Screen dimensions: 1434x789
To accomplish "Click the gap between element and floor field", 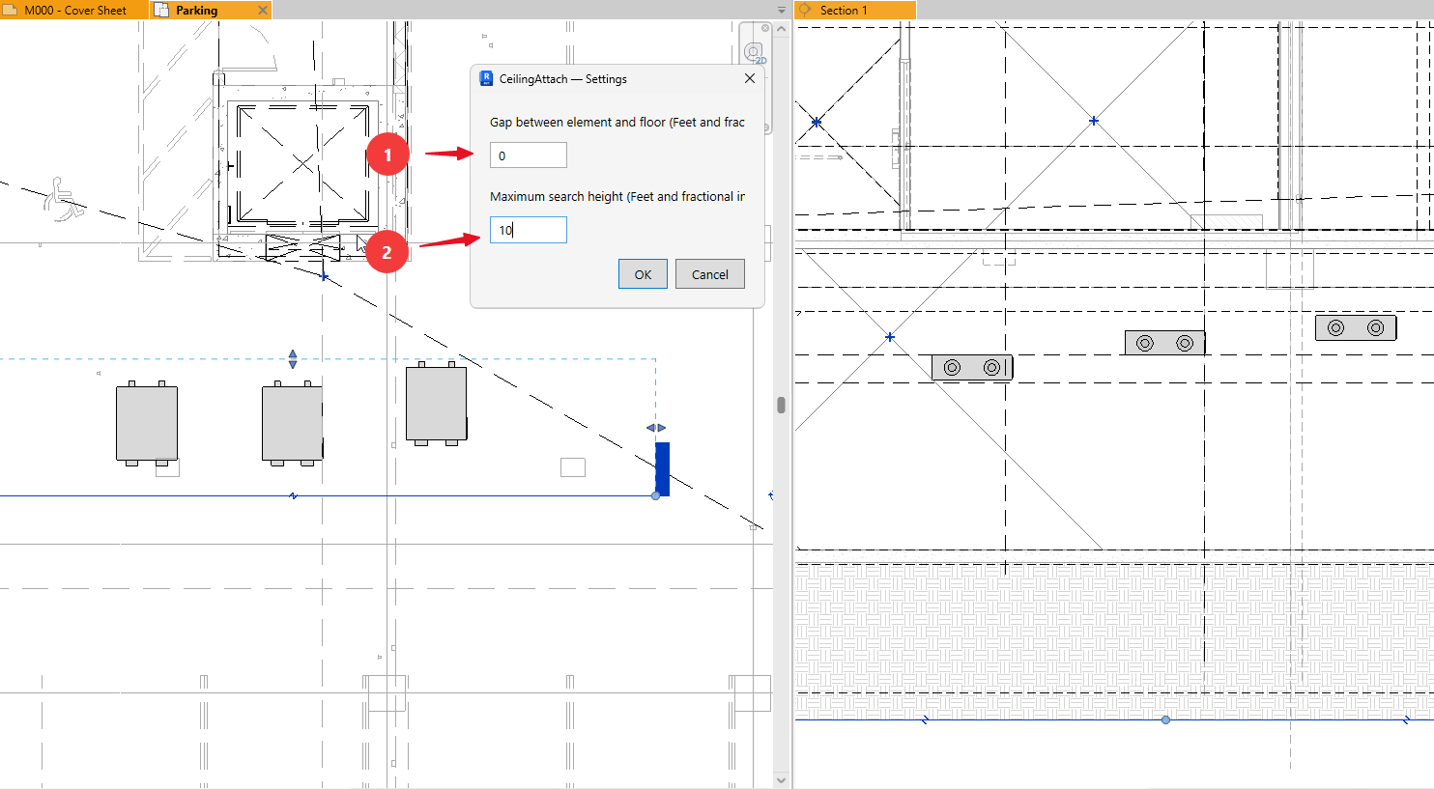I will 529,155.
